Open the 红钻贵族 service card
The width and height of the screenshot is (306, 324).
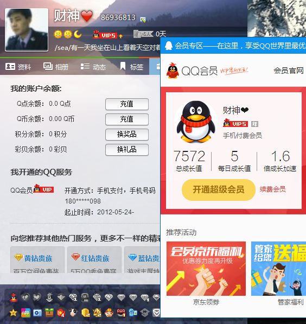(94, 259)
